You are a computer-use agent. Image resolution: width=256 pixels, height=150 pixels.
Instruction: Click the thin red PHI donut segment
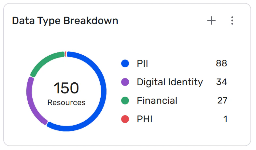pos(66,54)
